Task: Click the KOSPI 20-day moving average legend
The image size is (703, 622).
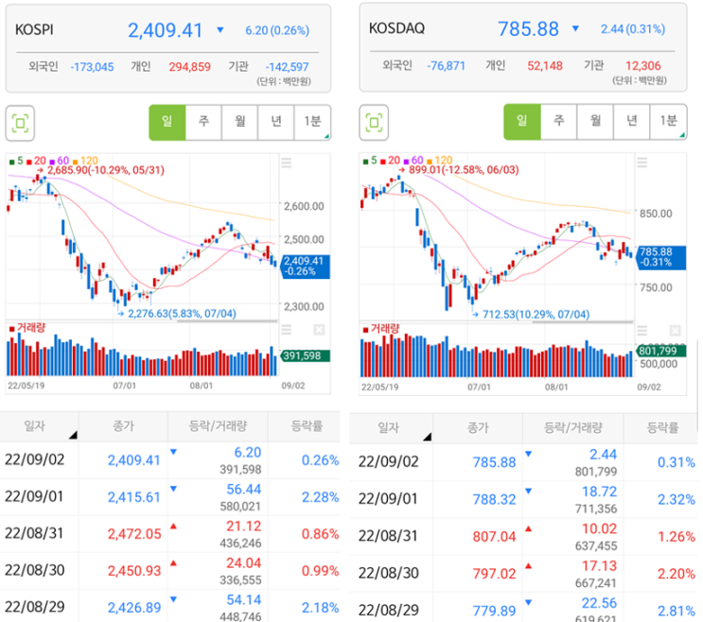Action: coord(36,161)
